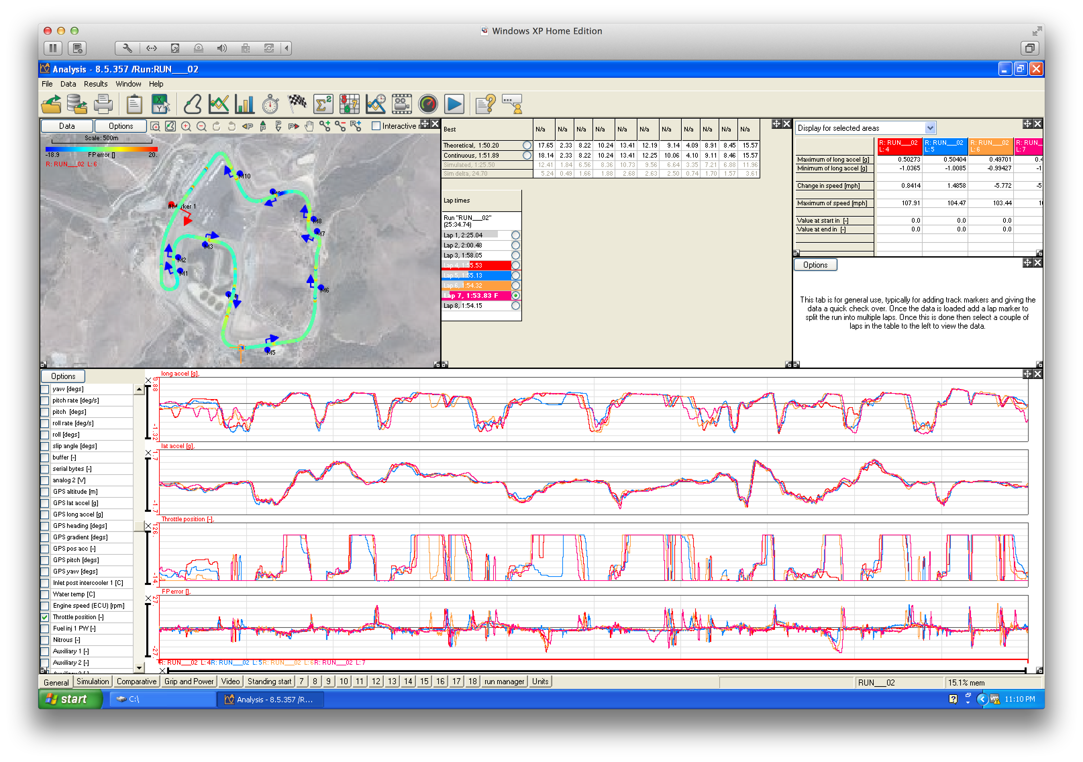Open the bar chart histogram tool
The image size is (1083, 762).
coord(244,104)
